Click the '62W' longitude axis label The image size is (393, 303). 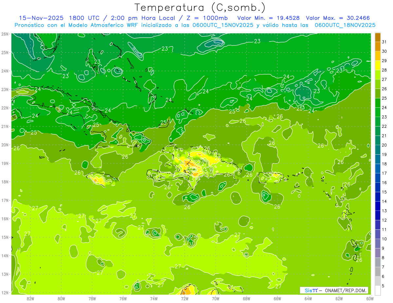[339, 298]
